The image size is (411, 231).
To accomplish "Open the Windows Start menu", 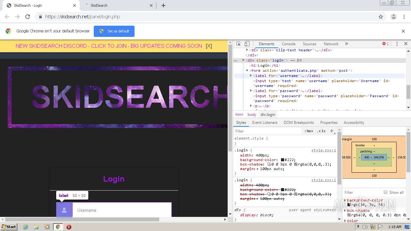I will pos(9,227).
